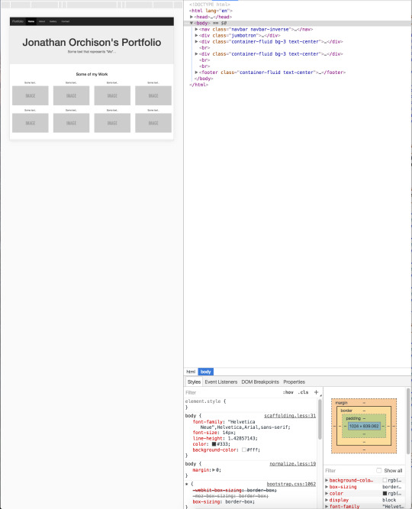
Task: Click the computed display value block
Action: coord(389,500)
